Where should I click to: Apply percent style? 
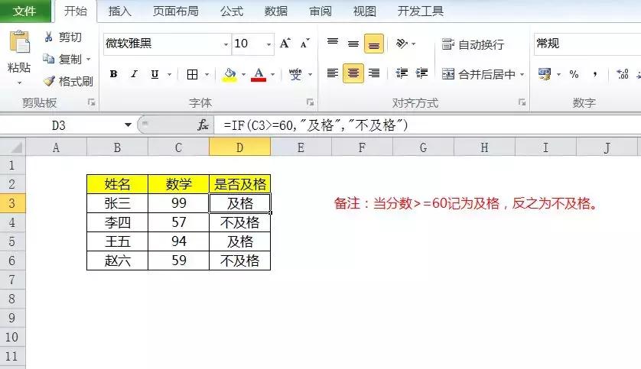[x=574, y=74]
